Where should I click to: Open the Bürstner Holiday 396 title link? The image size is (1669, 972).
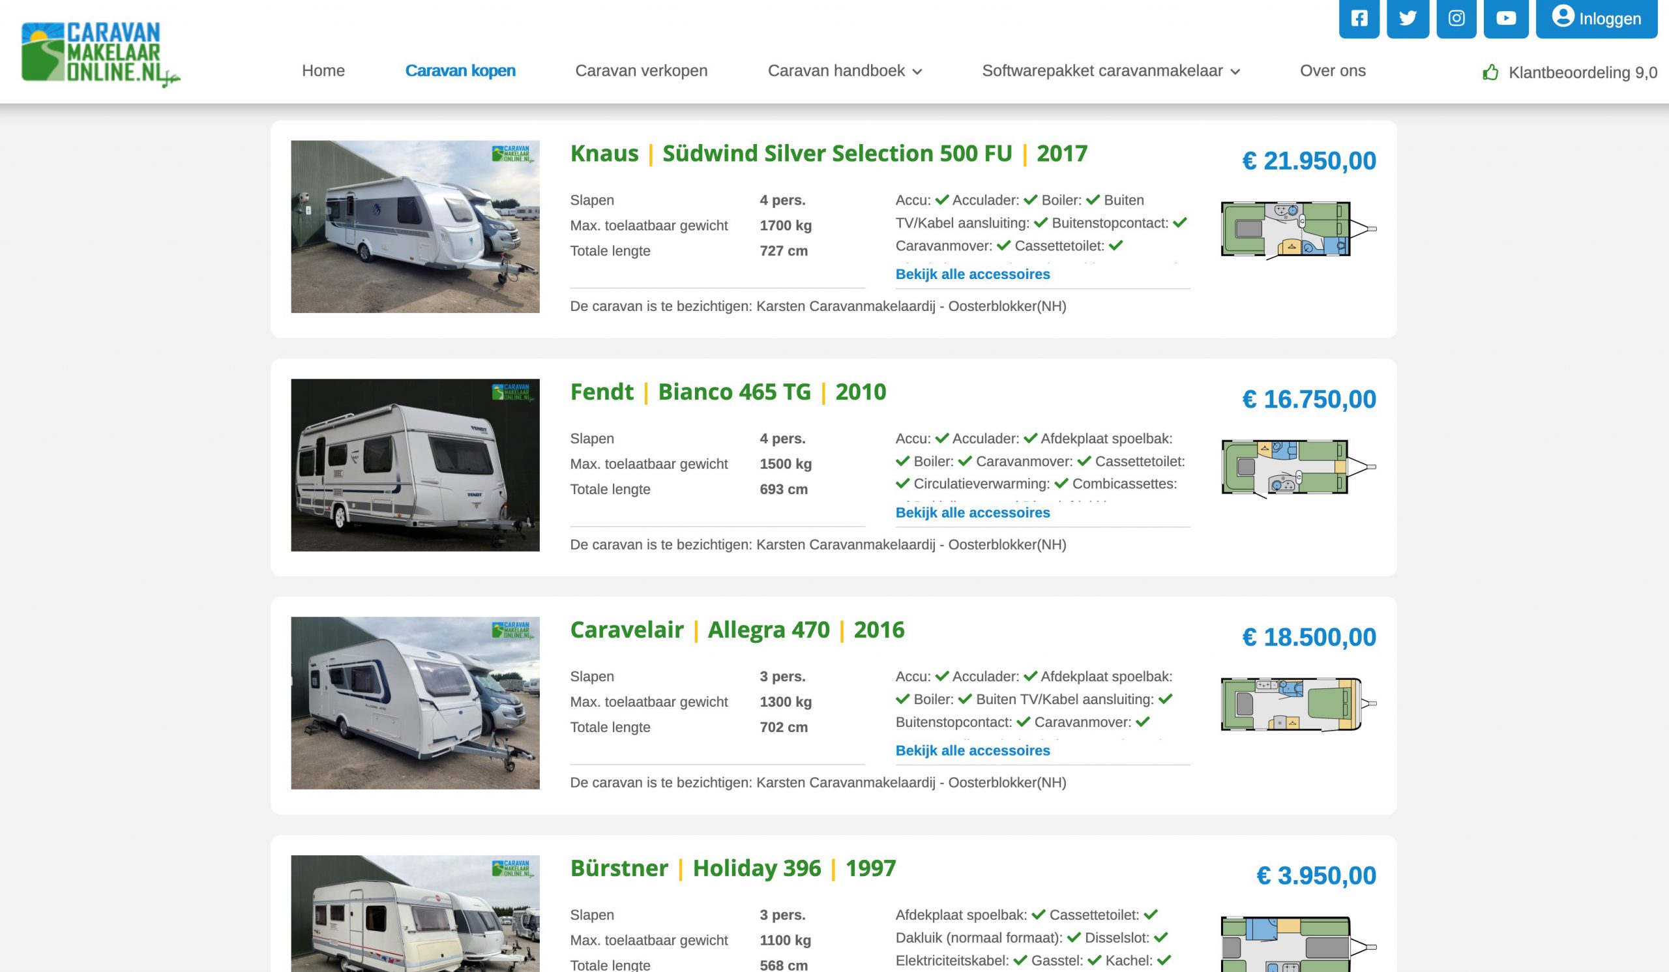pyautogui.click(x=733, y=868)
